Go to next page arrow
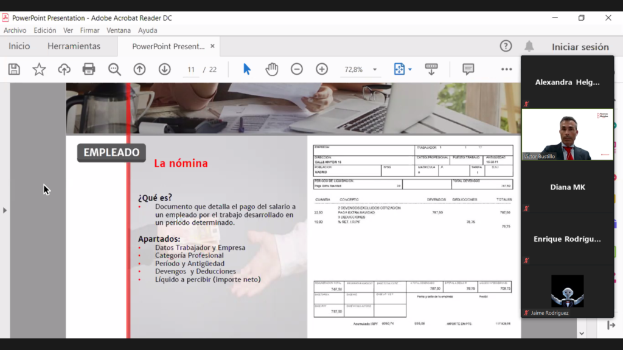 click(164, 69)
